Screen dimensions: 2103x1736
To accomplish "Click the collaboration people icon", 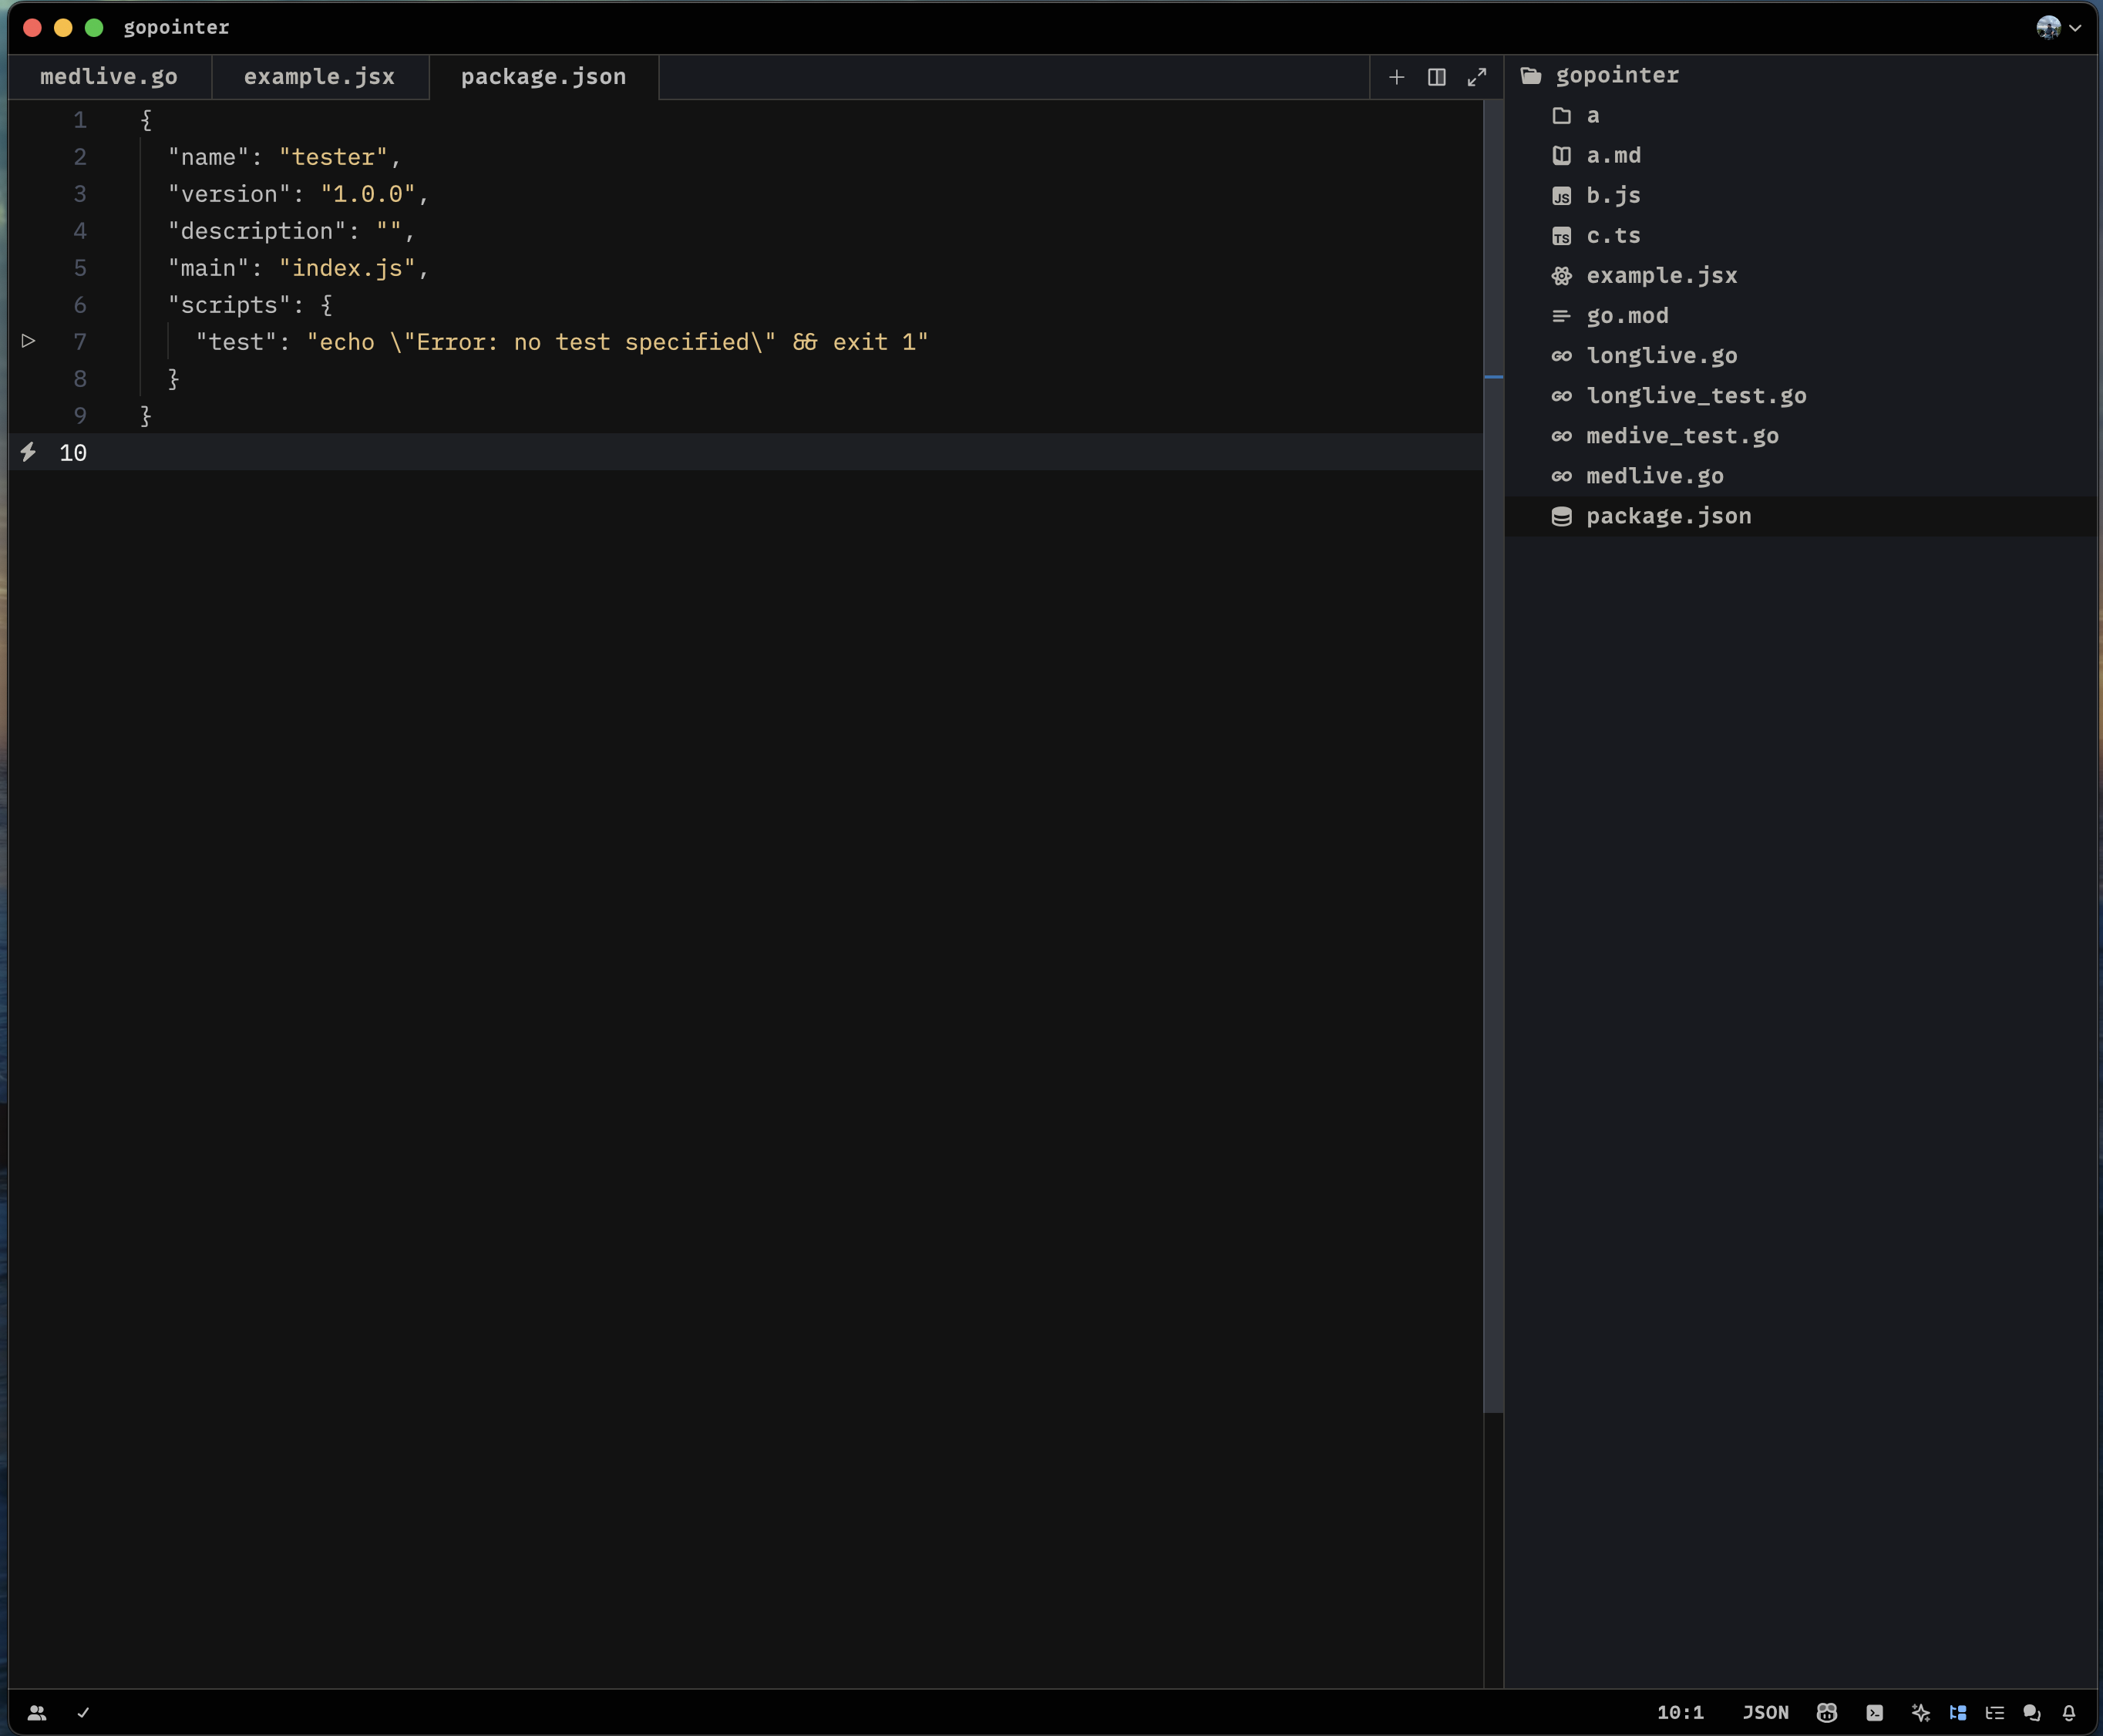I will point(37,1713).
